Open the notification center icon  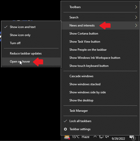coord(132,137)
